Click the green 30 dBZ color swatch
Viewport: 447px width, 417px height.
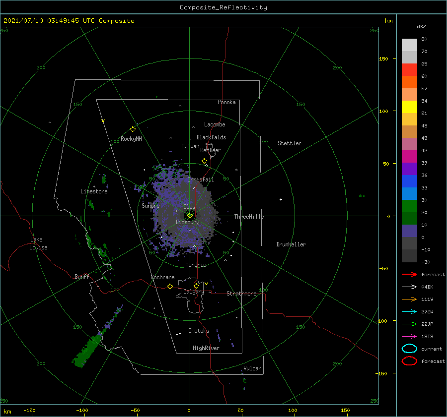(409, 206)
